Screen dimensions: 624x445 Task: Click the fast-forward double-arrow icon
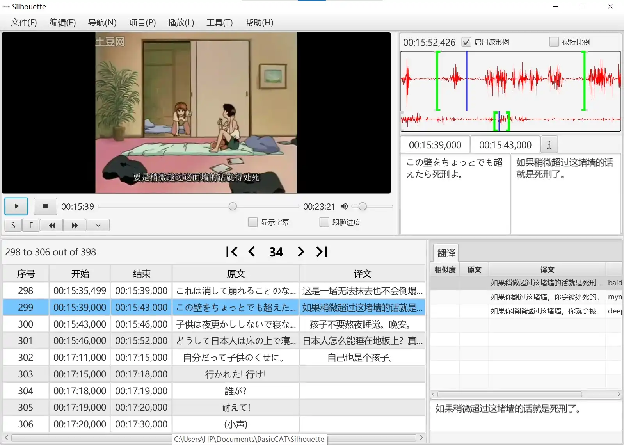pos(75,225)
